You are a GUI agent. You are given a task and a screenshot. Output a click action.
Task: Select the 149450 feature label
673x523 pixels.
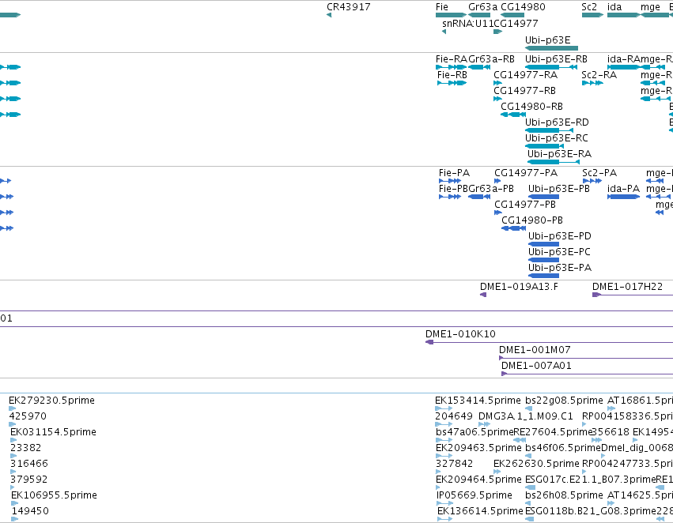pos(30,511)
